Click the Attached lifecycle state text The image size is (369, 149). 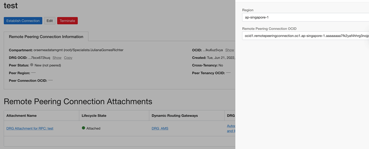(x=93, y=128)
